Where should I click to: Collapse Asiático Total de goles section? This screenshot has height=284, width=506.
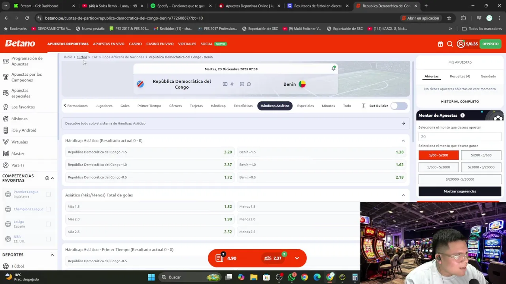403,195
